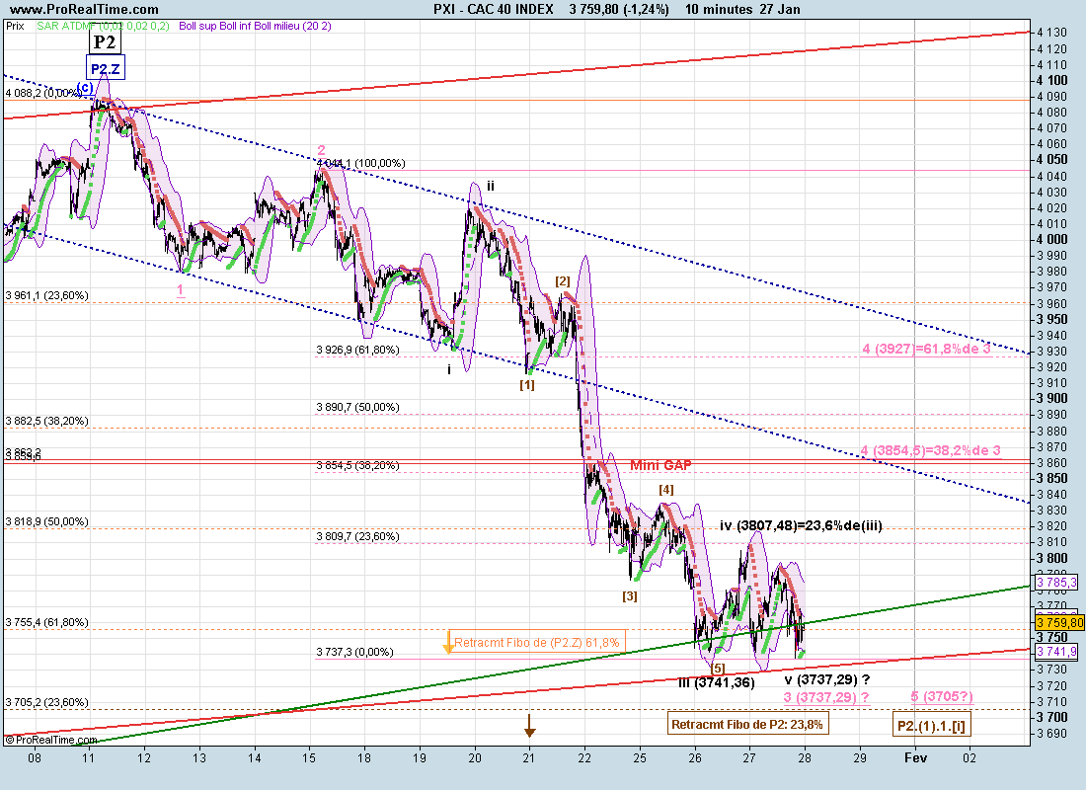Viewport: 1086px width, 790px height.
Task: Click the Boll sup Boll inf Boll milieu legend
Action: point(255,26)
